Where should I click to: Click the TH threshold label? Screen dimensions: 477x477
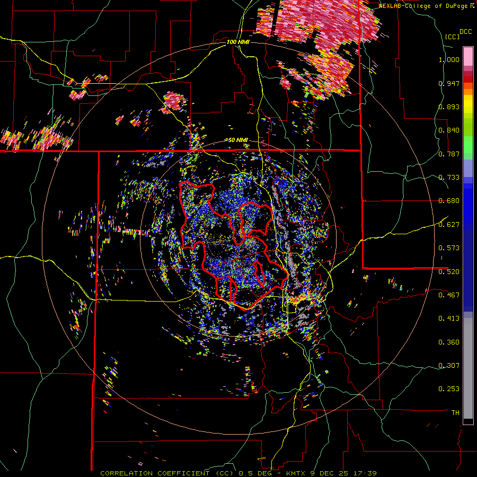point(455,413)
